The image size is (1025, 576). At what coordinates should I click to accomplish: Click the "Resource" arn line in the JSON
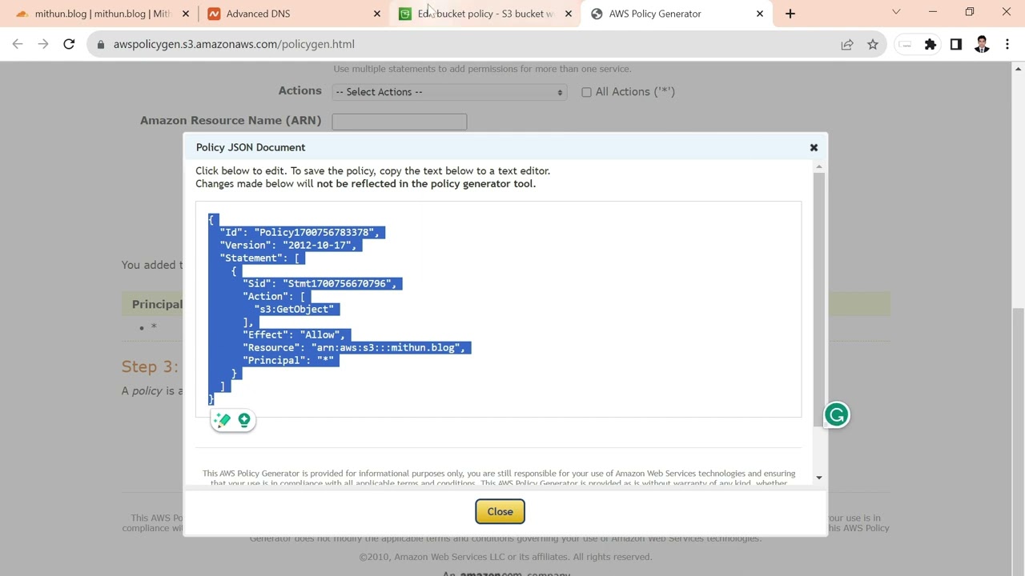click(x=354, y=347)
